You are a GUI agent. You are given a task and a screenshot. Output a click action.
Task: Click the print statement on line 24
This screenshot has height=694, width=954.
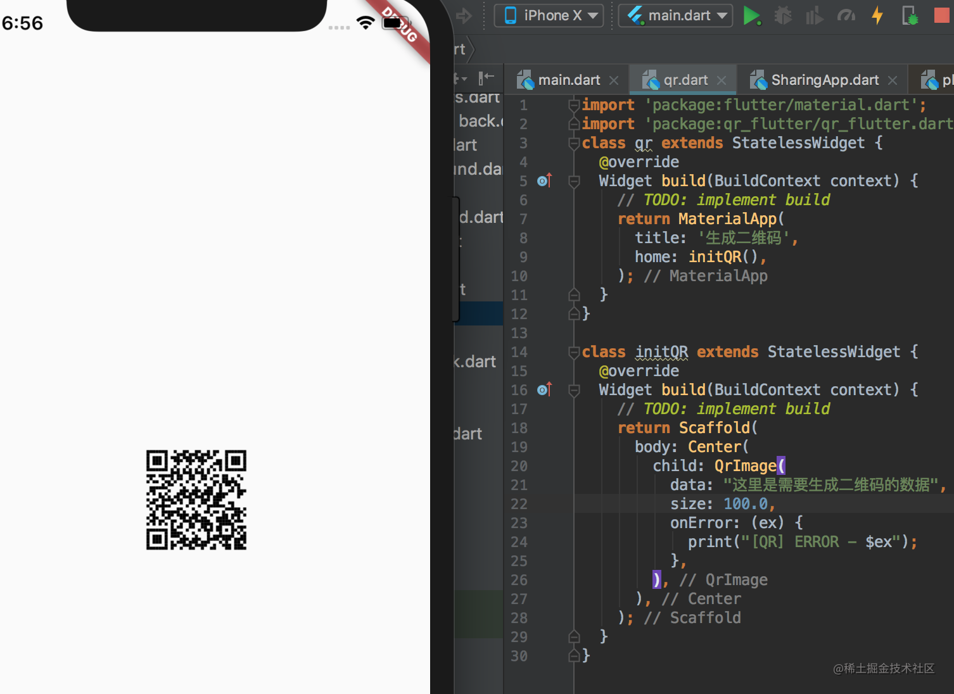click(802, 542)
